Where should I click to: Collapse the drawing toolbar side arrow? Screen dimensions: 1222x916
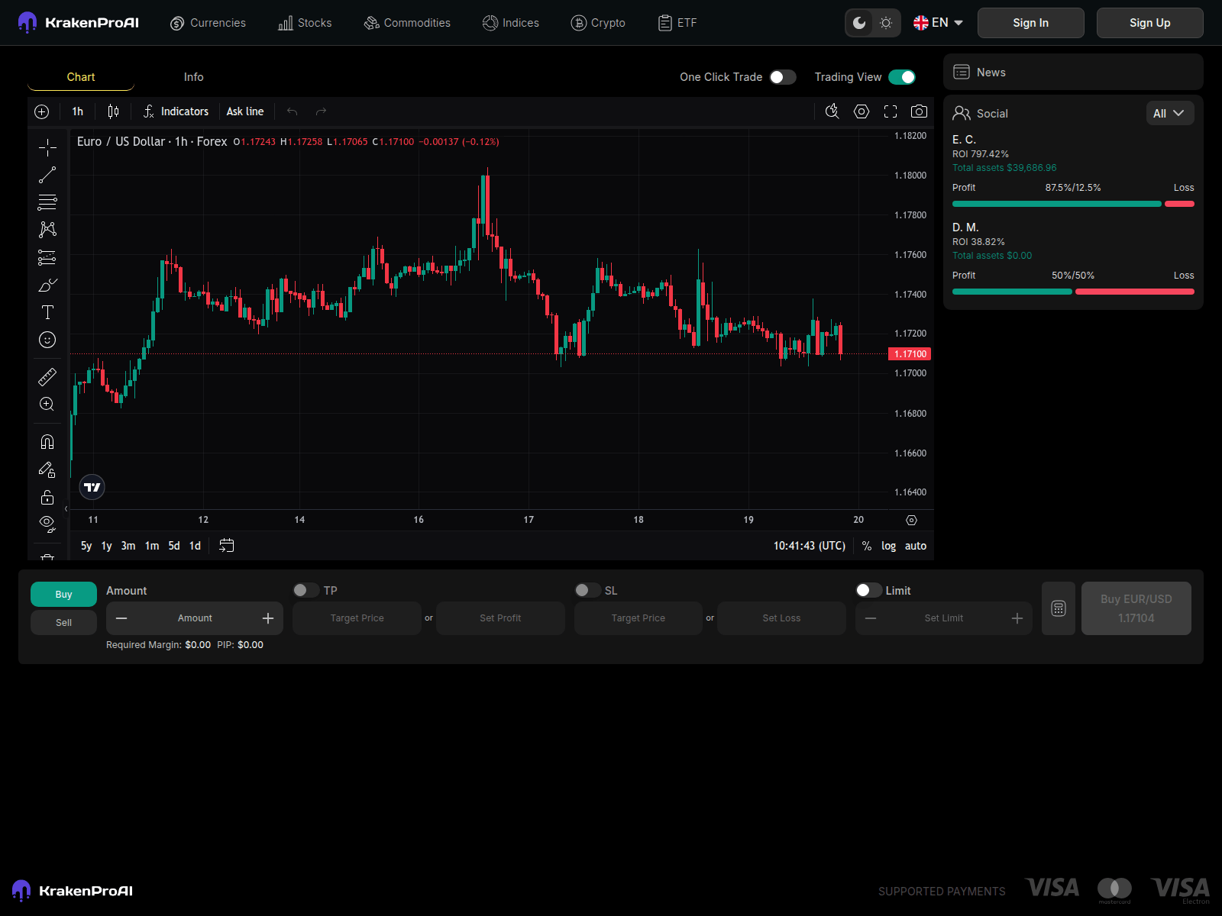pyautogui.click(x=66, y=509)
